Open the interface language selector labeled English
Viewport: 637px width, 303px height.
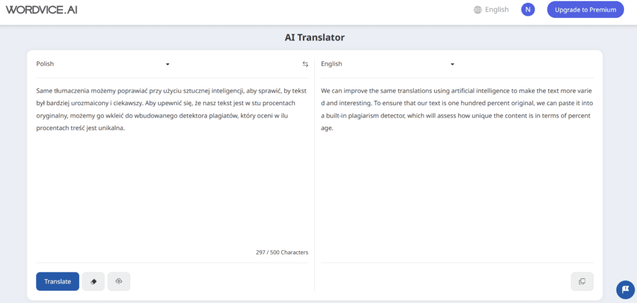point(496,10)
